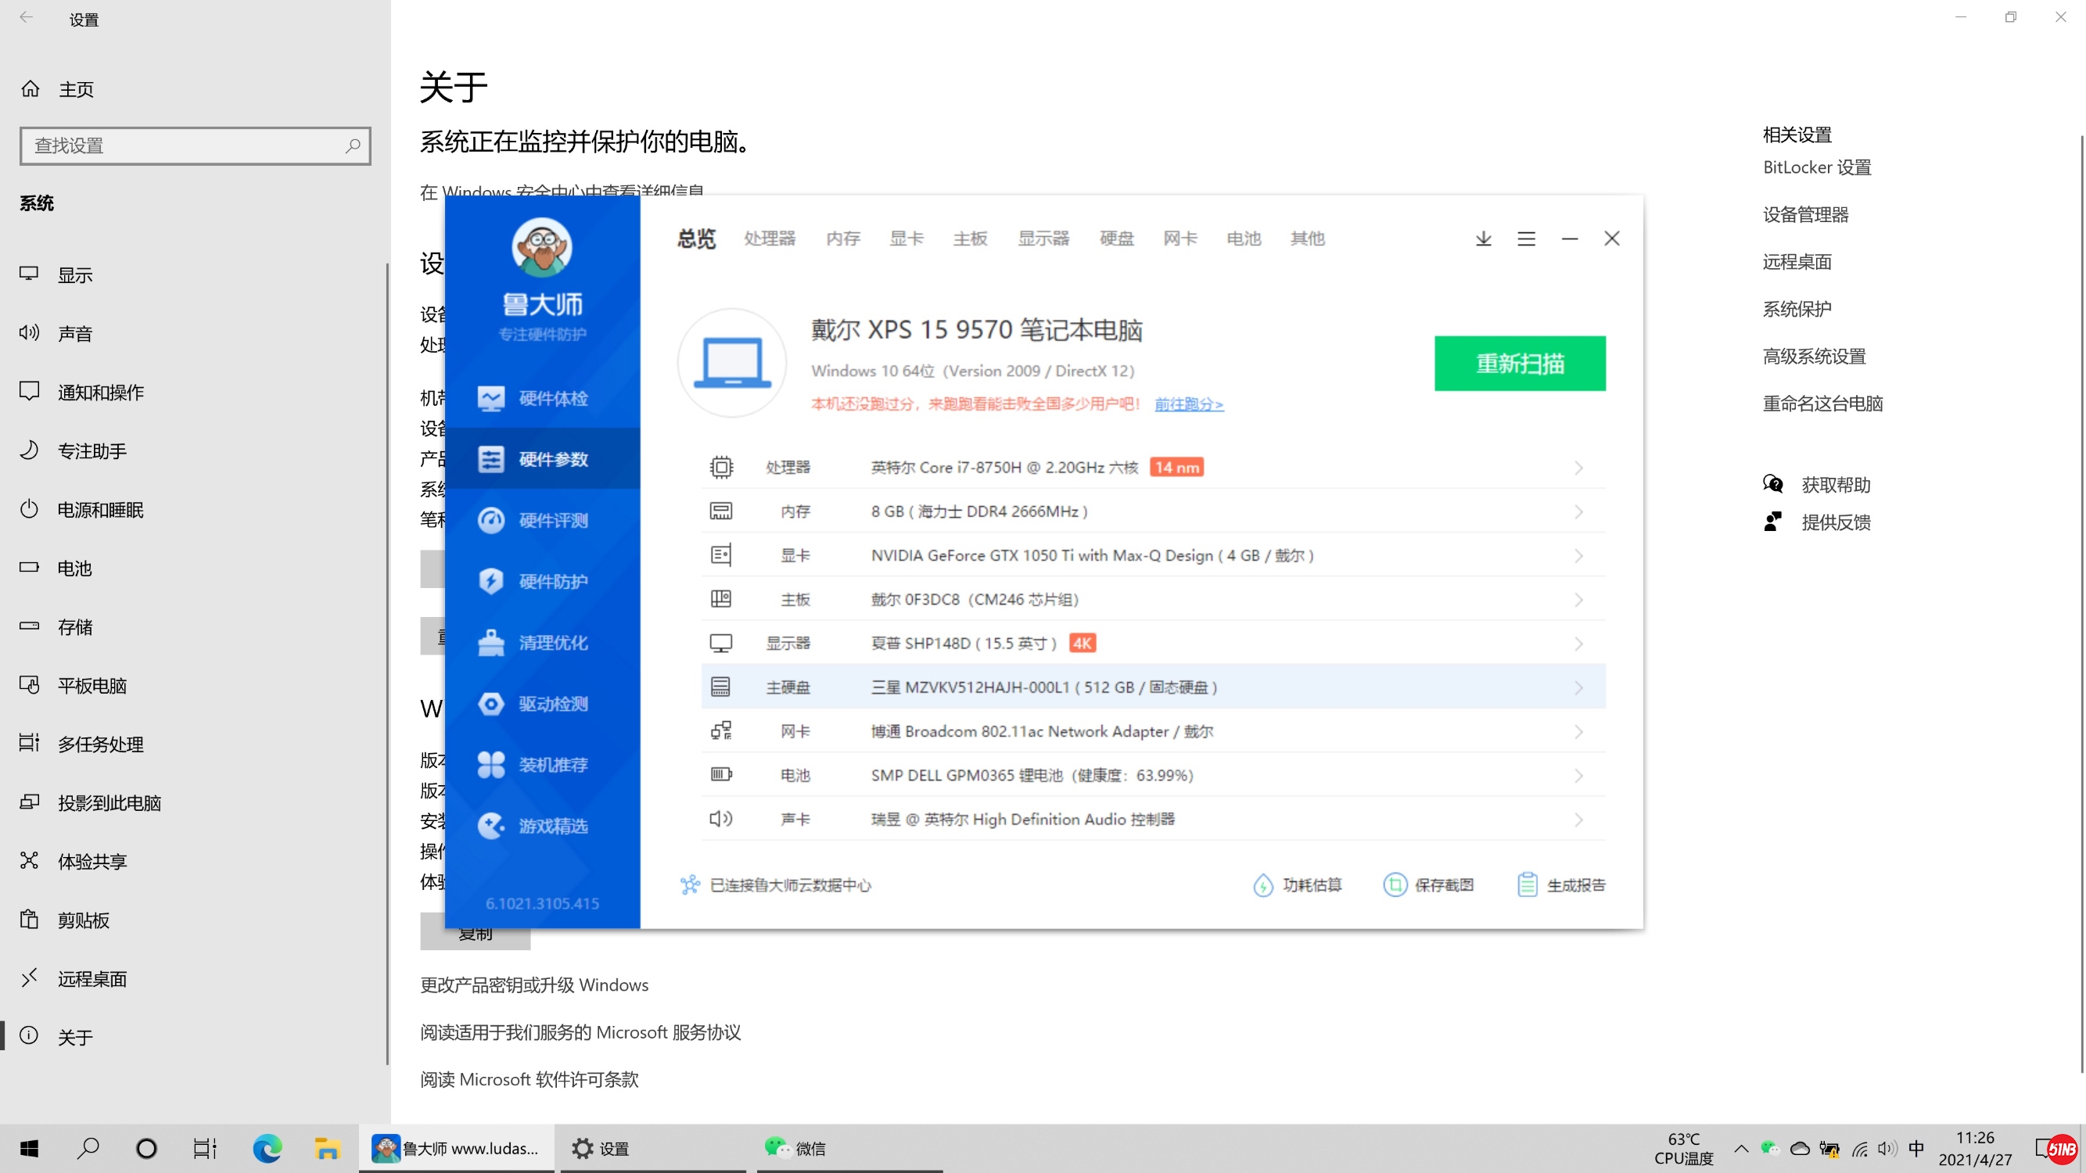Click the download arrow icon
The width and height of the screenshot is (2086, 1173).
click(1483, 239)
